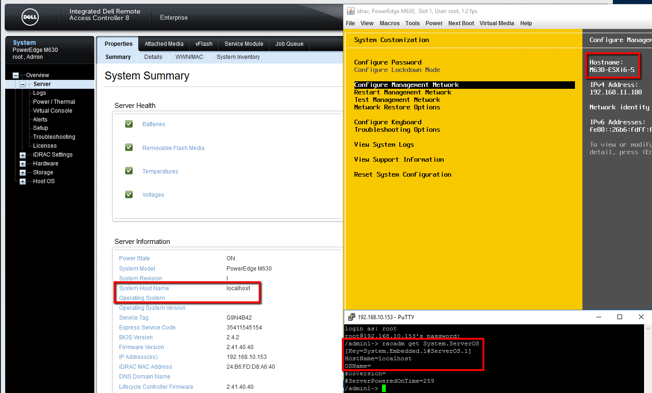Click the green check icon beside Removable Flash Media
This screenshot has width=652, height=393.
128,147
